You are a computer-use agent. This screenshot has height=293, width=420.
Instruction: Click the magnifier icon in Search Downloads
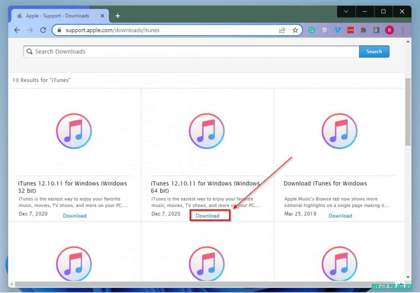(x=30, y=51)
